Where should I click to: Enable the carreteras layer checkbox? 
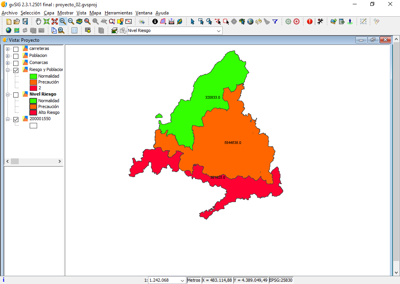pos(16,49)
